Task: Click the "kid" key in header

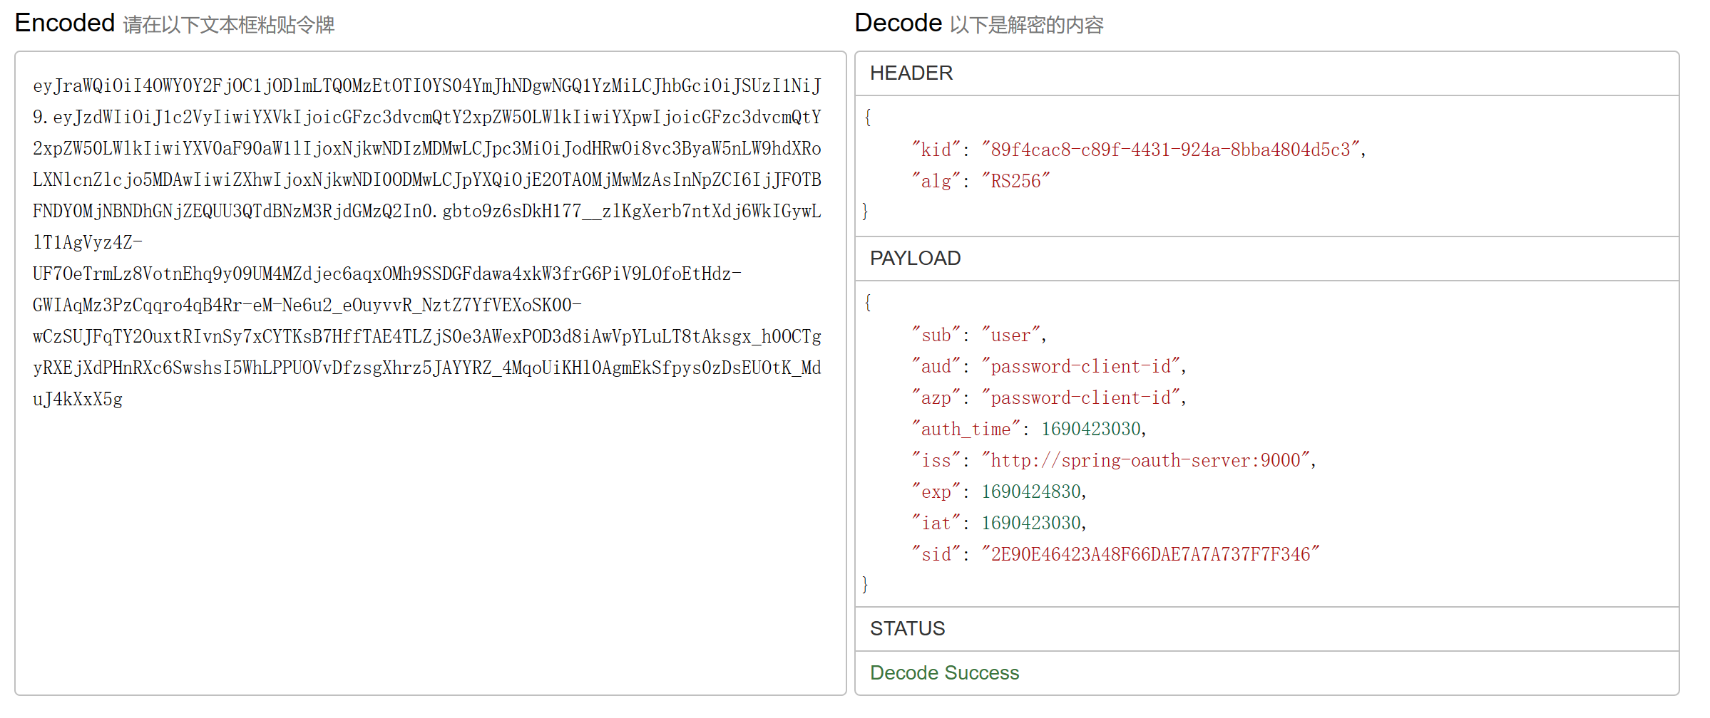Action: (x=936, y=150)
